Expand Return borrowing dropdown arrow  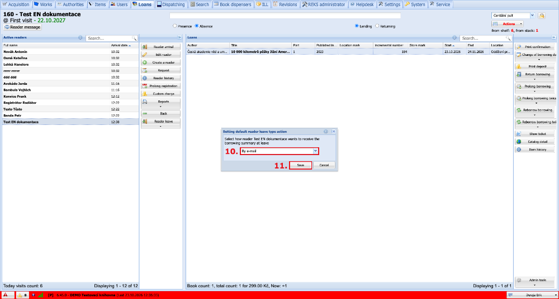pyautogui.click(x=535, y=79)
